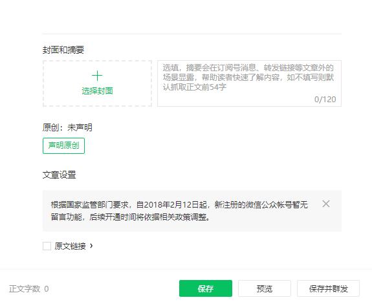Open article preview with 预览 button
The height and width of the screenshot is (302, 372).
coord(265,288)
